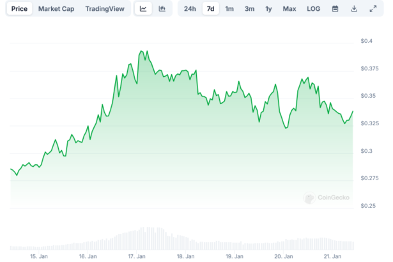Expand chart to fullscreen
Viewport: 393px width, 262px height.
[373, 9]
